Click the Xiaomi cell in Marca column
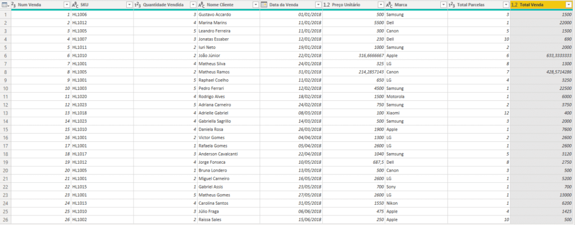Viewport: 575px width, 225px height. tap(416, 113)
